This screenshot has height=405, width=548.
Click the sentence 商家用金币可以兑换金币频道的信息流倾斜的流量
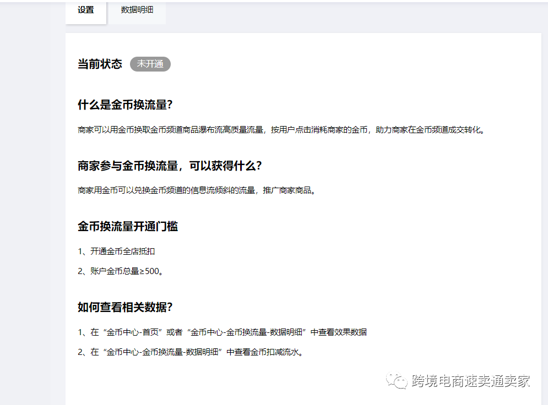pos(197,190)
